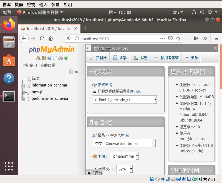Click help icon next to server connection collation
Viewport: 222px width, 183px height.
point(137,91)
